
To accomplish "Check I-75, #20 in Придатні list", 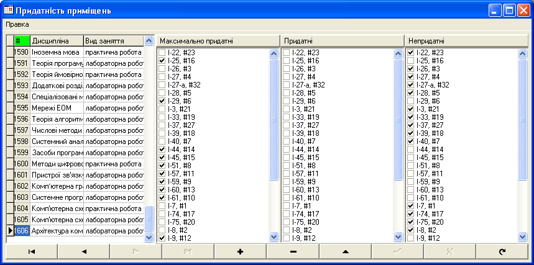I will [287, 222].
